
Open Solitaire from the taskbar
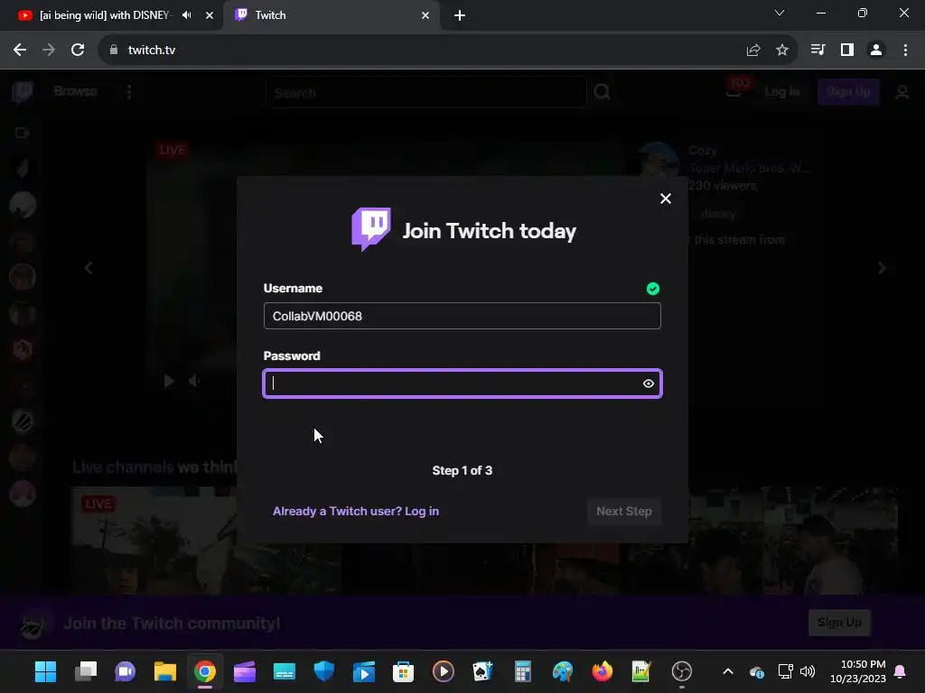point(482,671)
